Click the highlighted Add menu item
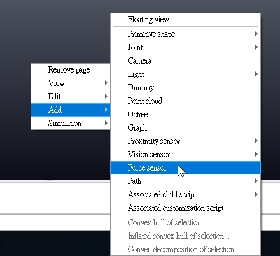The width and height of the screenshot is (280, 256). (71, 110)
